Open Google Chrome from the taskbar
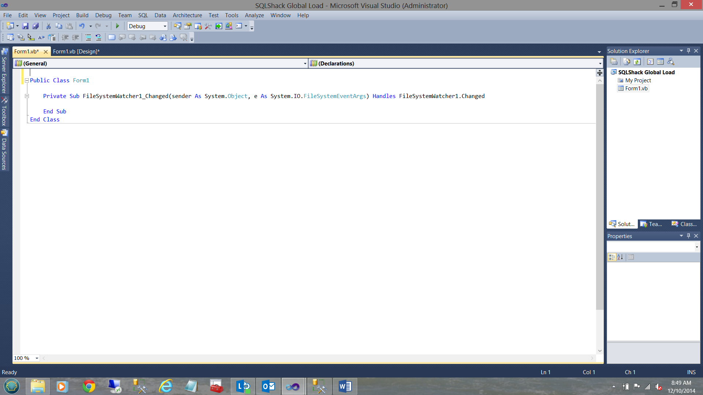This screenshot has height=395, width=703. pyautogui.click(x=89, y=386)
